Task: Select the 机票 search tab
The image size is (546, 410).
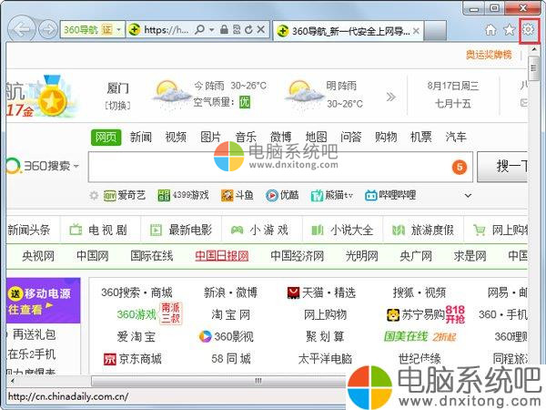Action: 421,137
